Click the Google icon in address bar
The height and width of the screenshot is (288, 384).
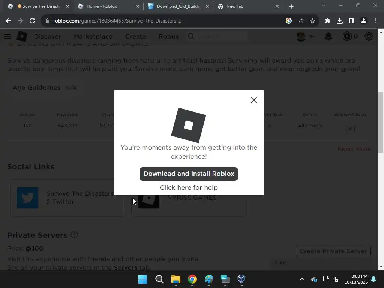click(x=289, y=21)
